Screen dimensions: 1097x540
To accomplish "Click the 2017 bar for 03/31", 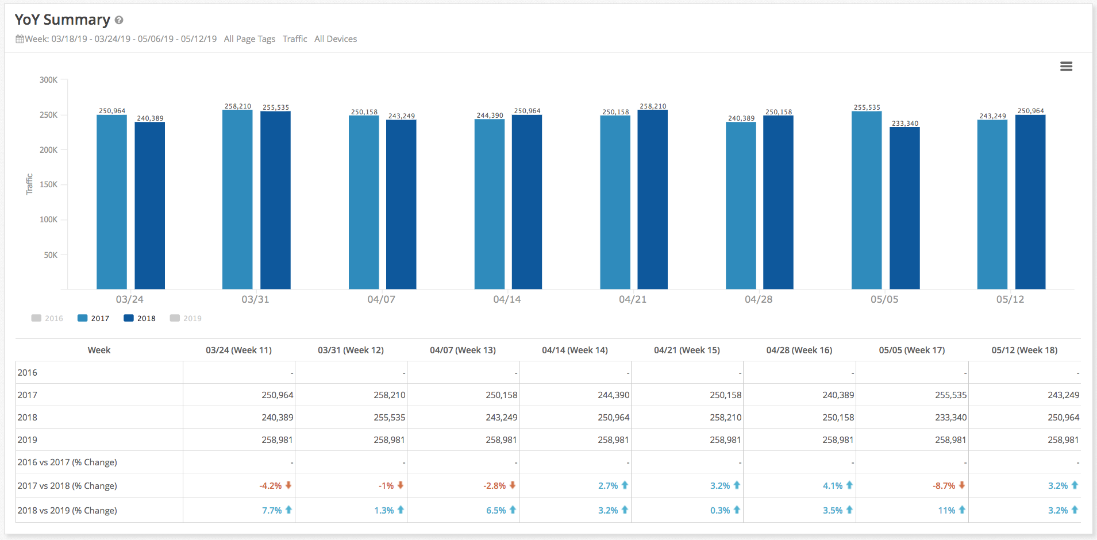I will point(237,199).
